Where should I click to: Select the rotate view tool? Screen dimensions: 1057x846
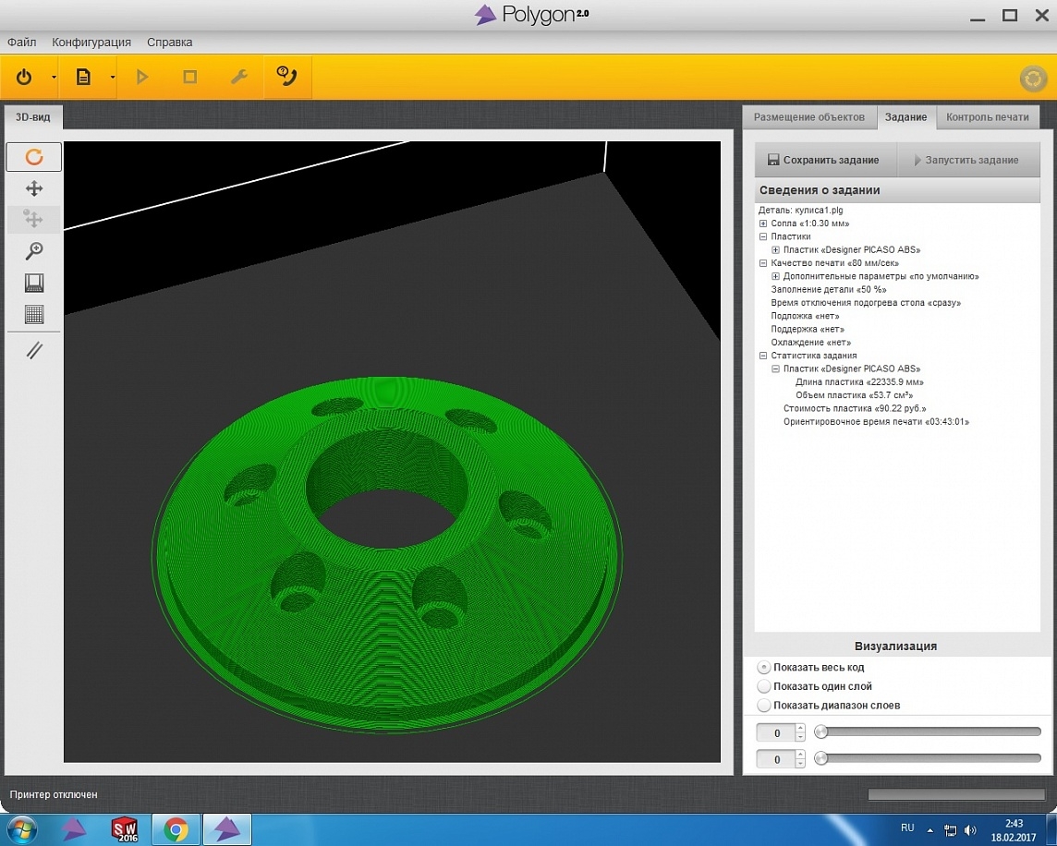pos(34,157)
